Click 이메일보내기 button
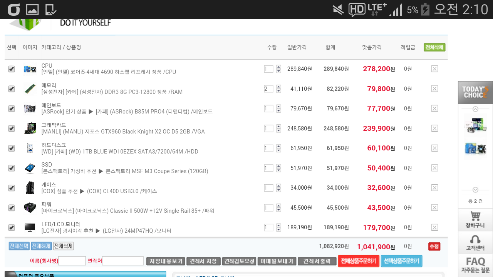The image size is (493, 277). (277, 261)
